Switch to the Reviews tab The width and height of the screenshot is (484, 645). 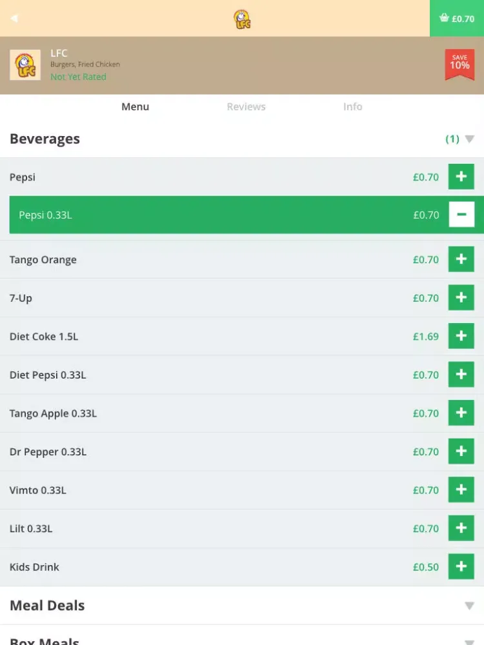246,106
